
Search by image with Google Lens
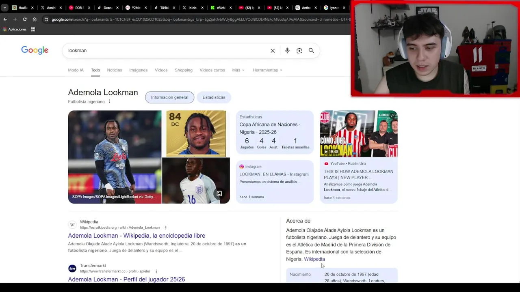click(x=299, y=51)
